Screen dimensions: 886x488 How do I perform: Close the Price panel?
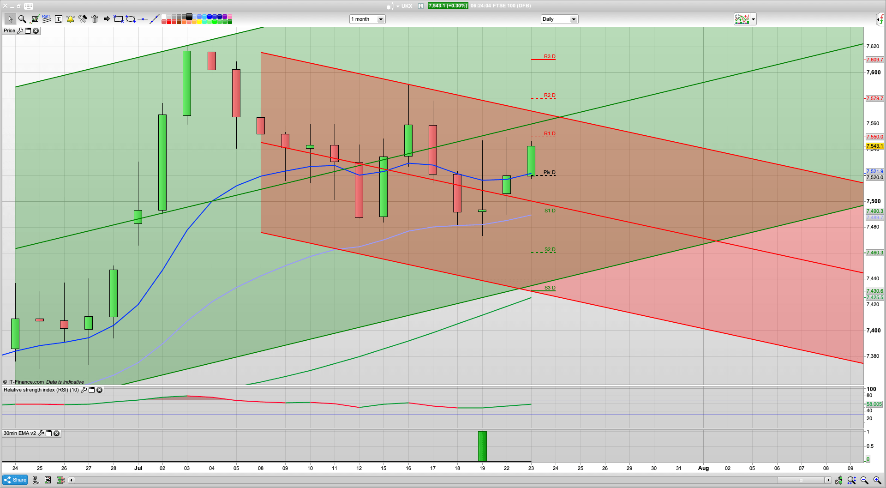36,30
